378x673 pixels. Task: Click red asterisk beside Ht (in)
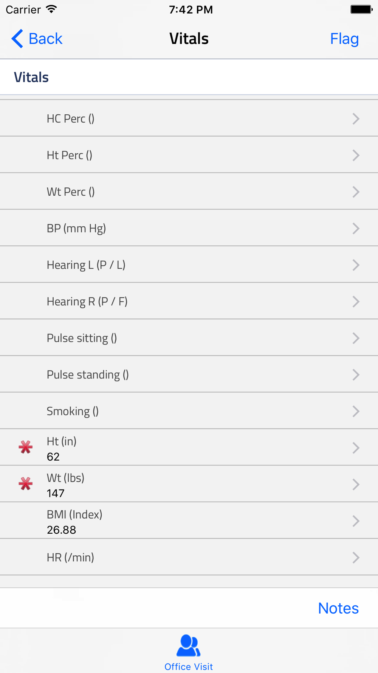coord(26,447)
